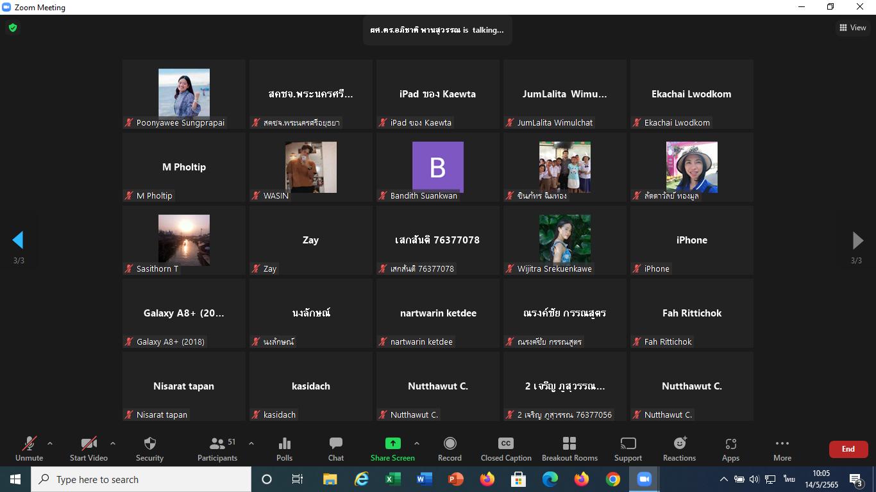The height and width of the screenshot is (492, 876).
Task: Open File Explorer from the taskbar
Action: [x=330, y=479]
